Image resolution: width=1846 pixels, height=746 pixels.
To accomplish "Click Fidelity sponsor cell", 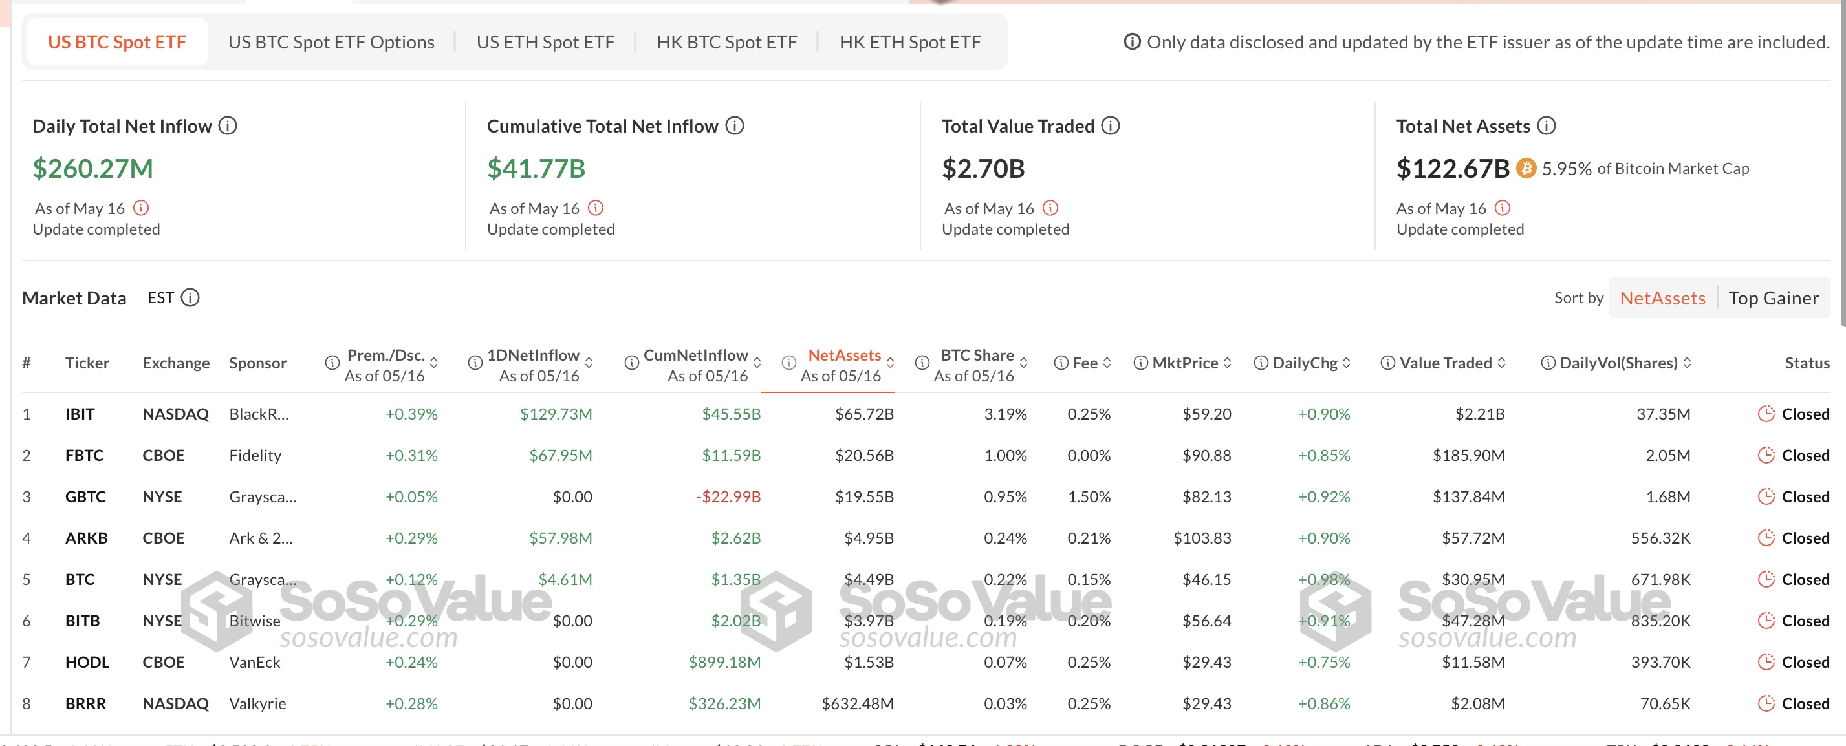I will click(x=255, y=455).
